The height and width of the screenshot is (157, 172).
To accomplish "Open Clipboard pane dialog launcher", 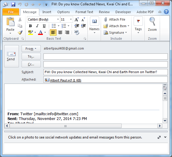I will click(22, 39).
